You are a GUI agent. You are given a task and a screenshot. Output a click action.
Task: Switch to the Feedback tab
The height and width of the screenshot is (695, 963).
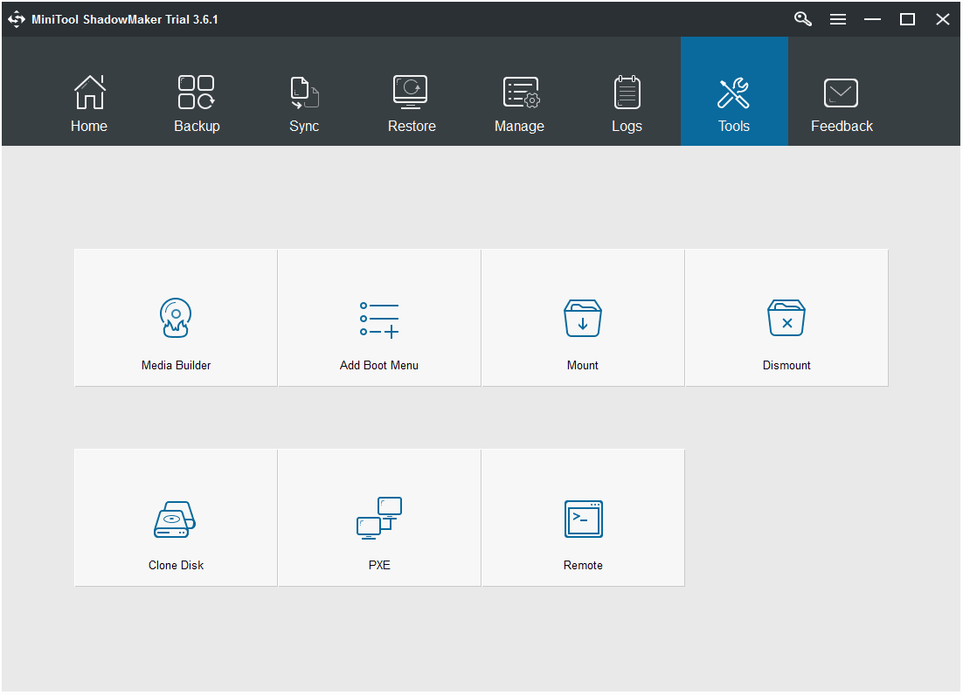click(x=841, y=103)
